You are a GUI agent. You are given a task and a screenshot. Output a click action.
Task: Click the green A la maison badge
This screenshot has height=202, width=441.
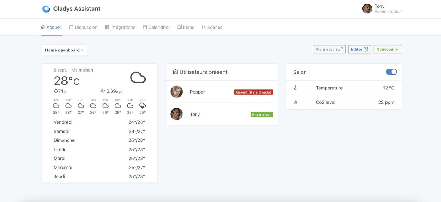pyautogui.click(x=262, y=114)
